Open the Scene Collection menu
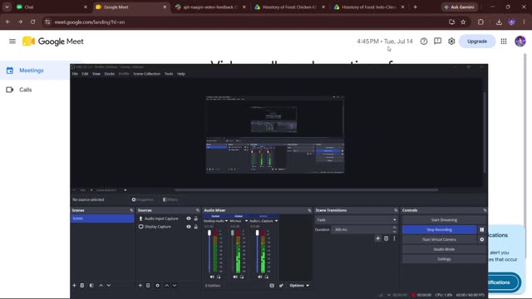The width and height of the screenshot is (532, 299). (x=146, y=74)
